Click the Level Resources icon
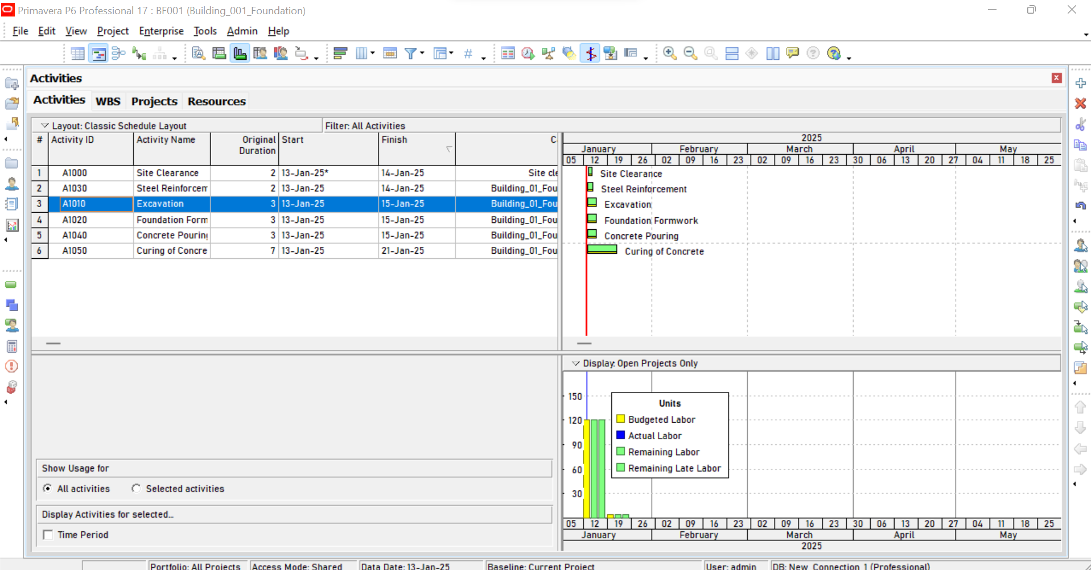The height and width of the screenshot is (570, 1091). [x=548, y=53]
